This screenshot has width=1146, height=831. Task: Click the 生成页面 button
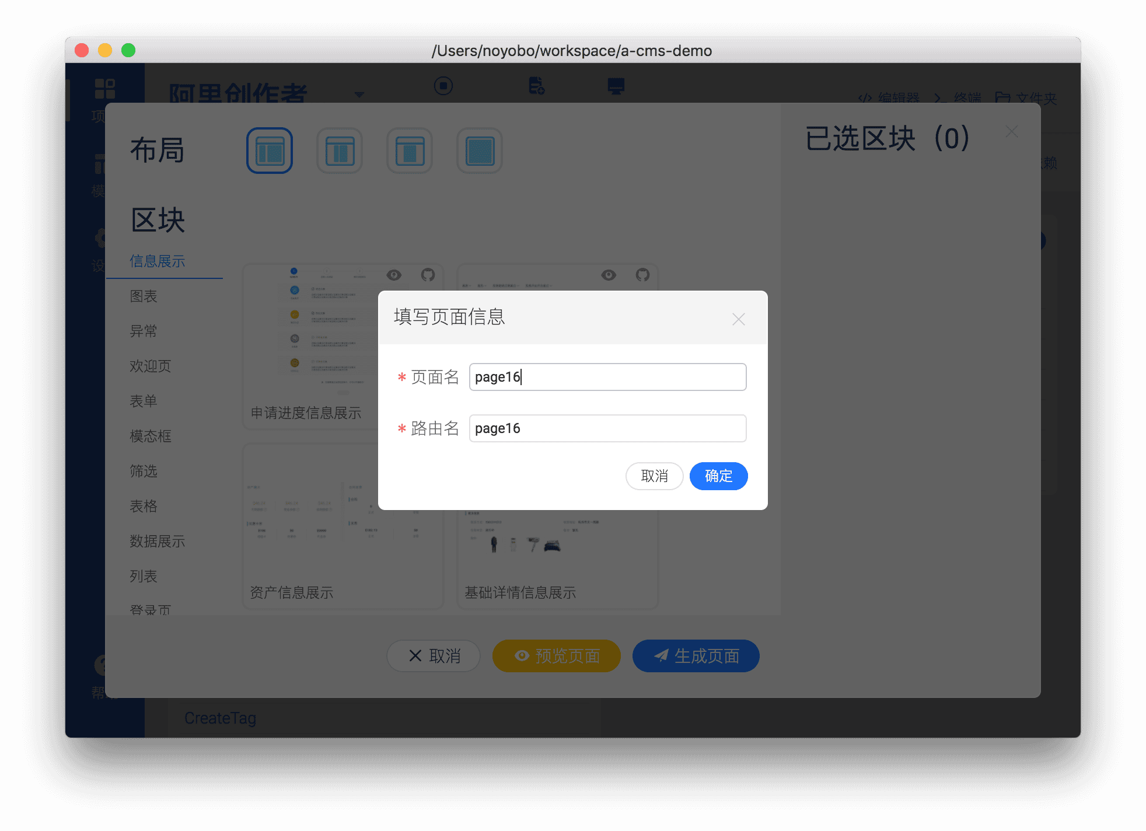(x=696, y=656)
